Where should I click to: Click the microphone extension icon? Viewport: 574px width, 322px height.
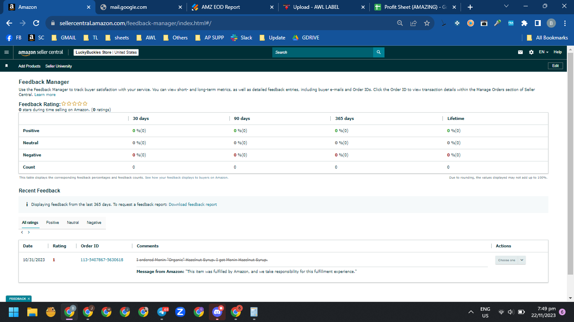coord(498,23)
